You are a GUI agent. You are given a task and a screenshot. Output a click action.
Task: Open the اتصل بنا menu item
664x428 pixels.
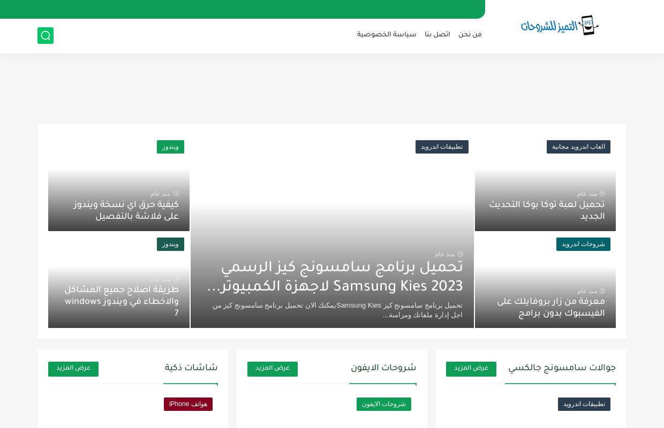tap(437, 34)
